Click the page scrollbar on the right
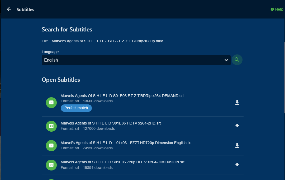Viewport: 285px width, 180px height. (284, 79)
